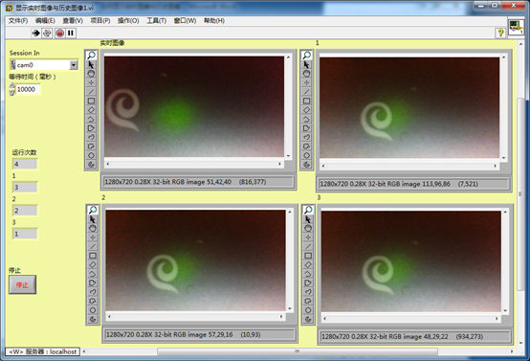This screenshot has width=530, height=361.
Task: Click the VI icon in top-right corner
Action: coord(516,27)
